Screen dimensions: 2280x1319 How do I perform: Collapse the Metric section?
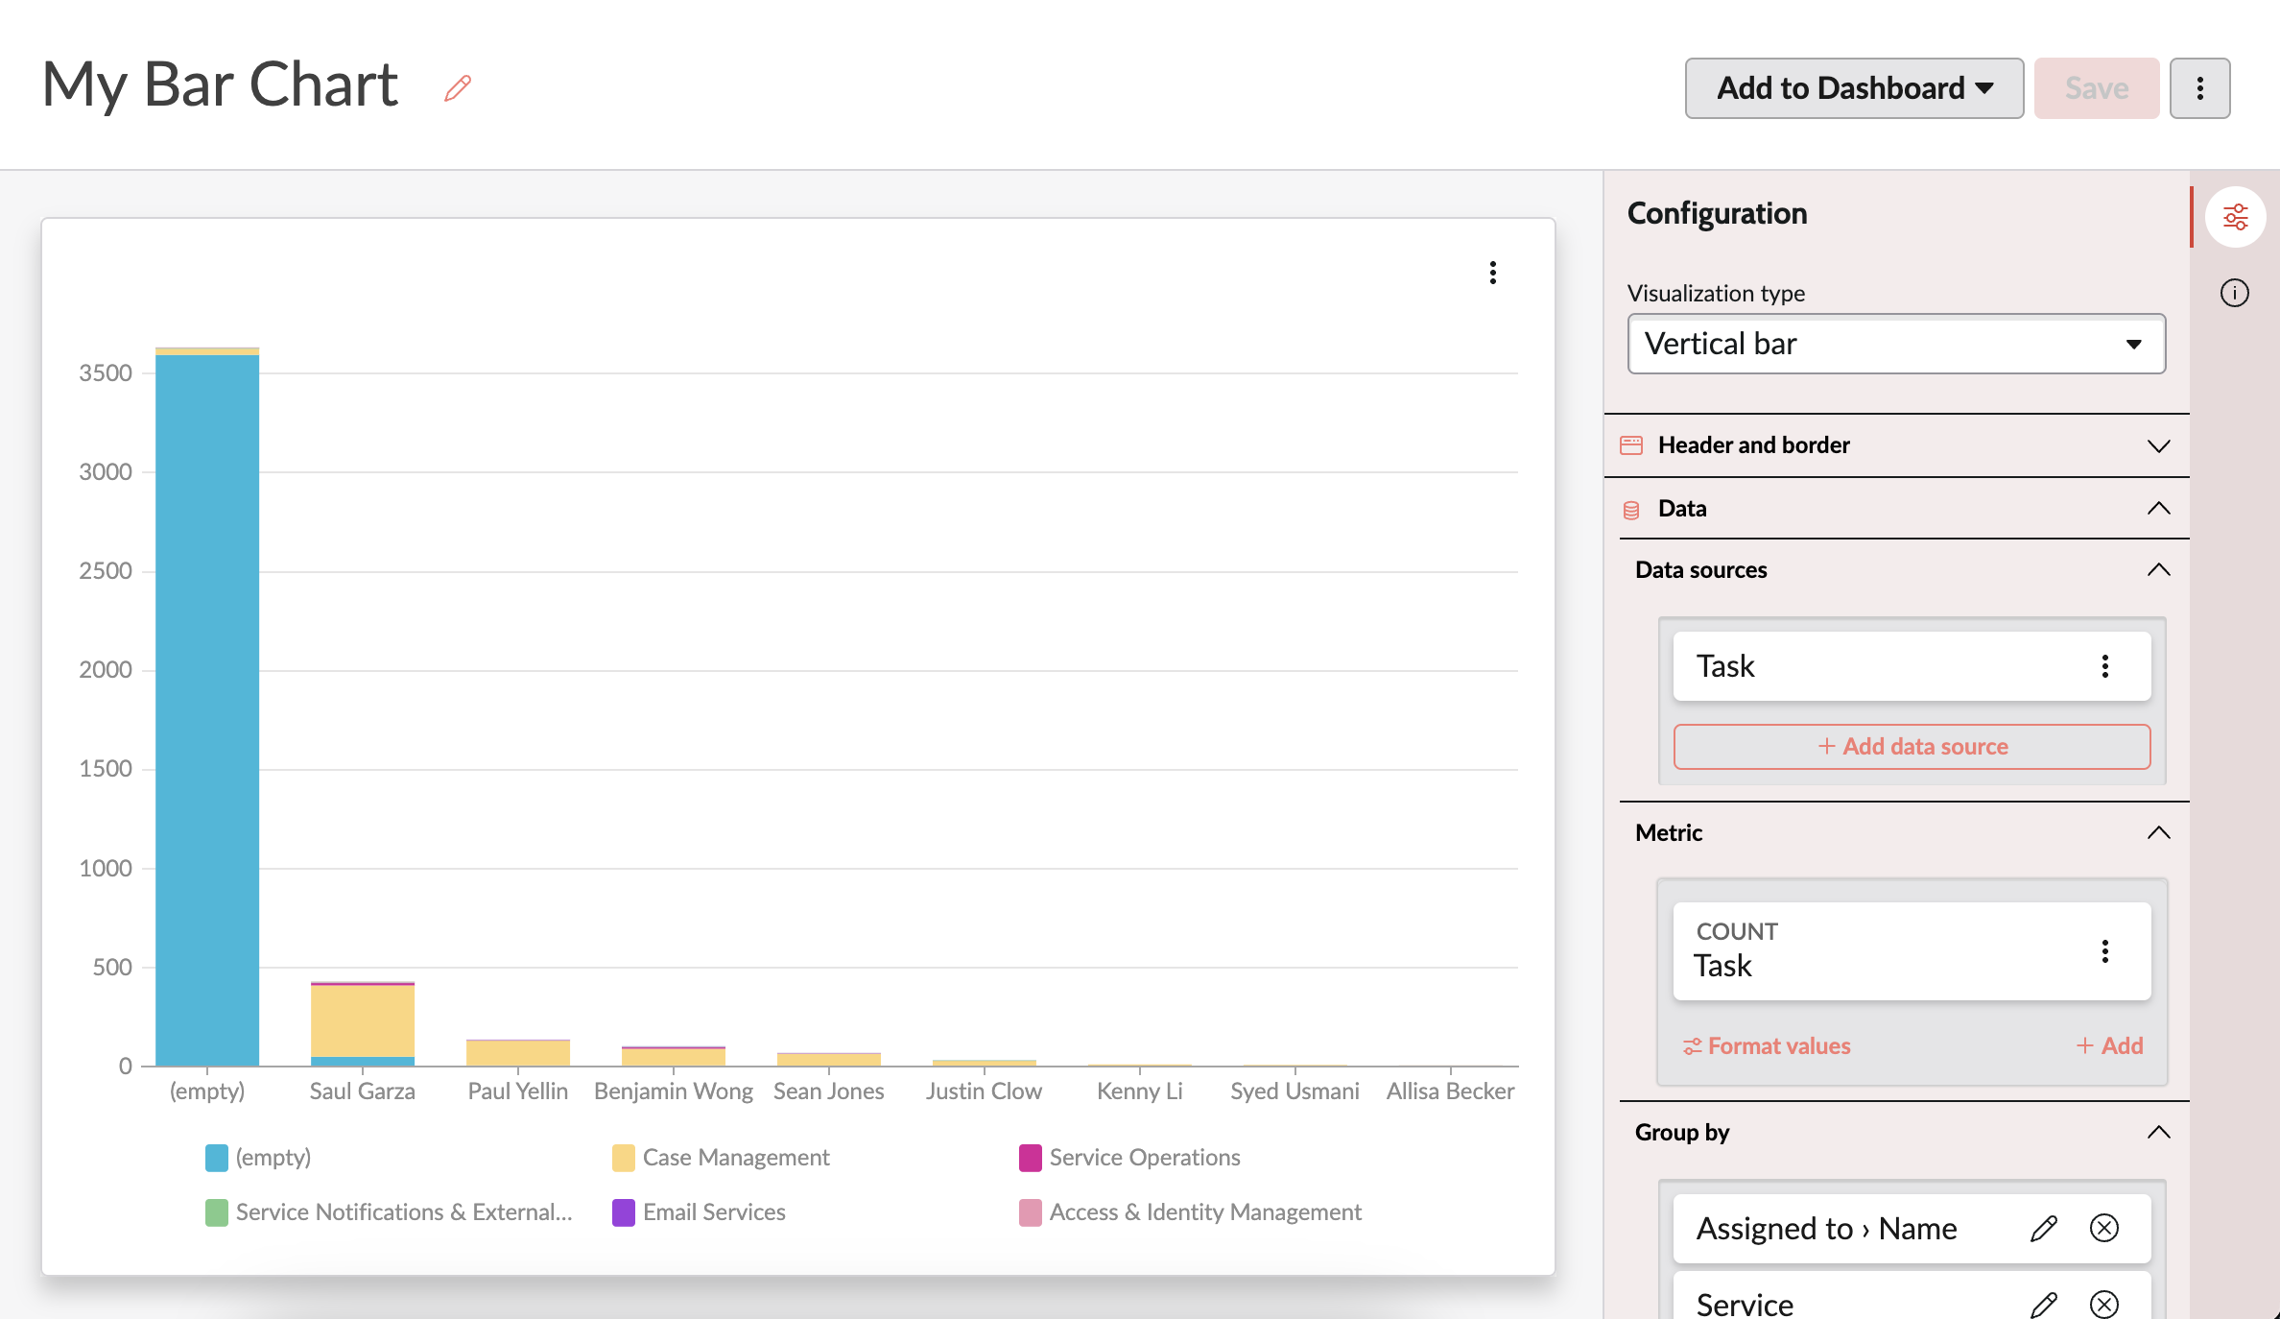pyautogui.click(x=2160, y=832)
